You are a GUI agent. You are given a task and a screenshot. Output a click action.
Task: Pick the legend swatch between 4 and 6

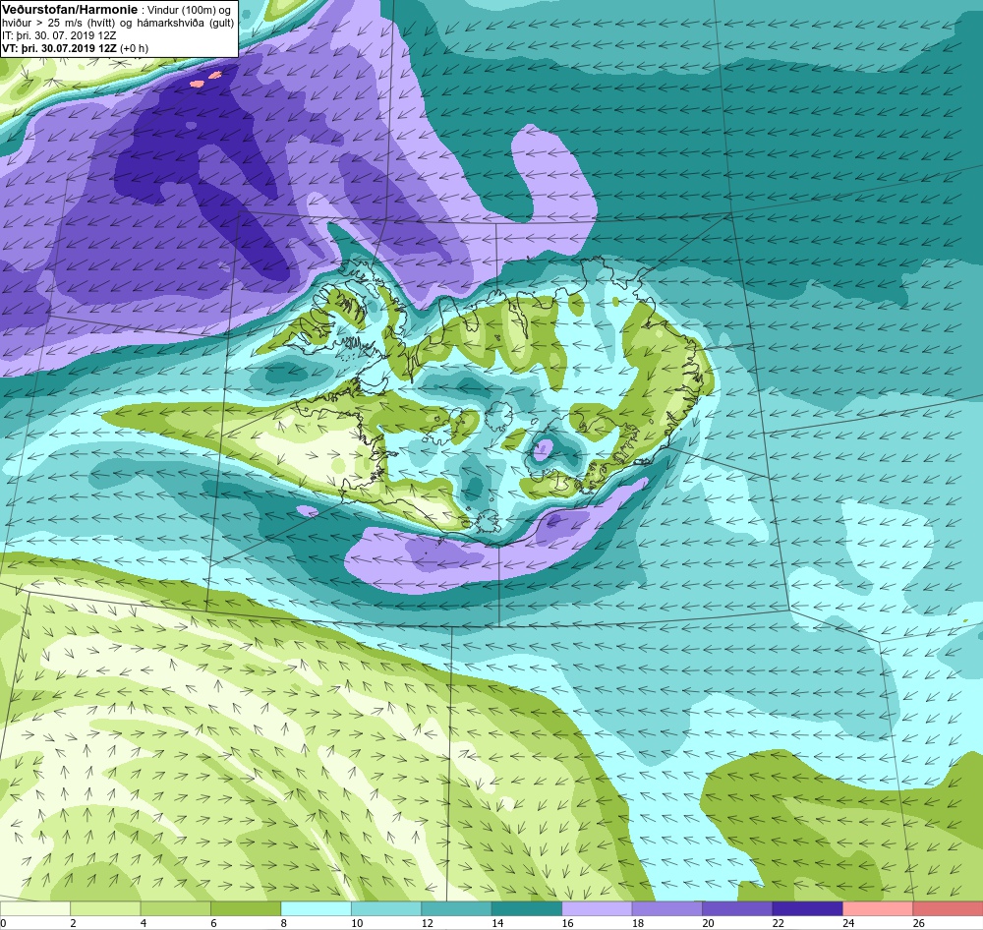pyautogui.click(x=176, y=908)
